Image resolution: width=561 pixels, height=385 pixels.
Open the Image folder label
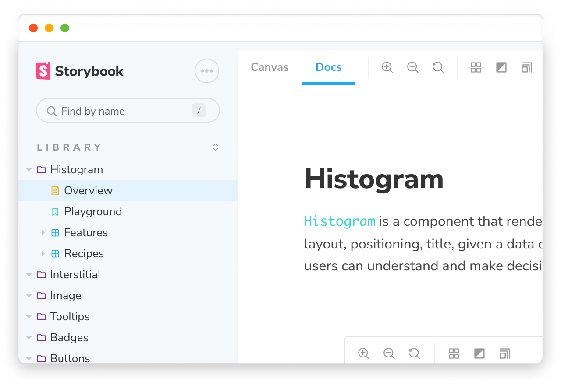tap(65, 296)
